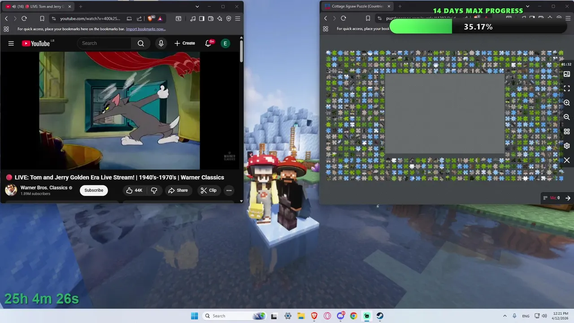Close the puzzle side toolbar with X
574x323 pixels.
click(x=567, y=160)
